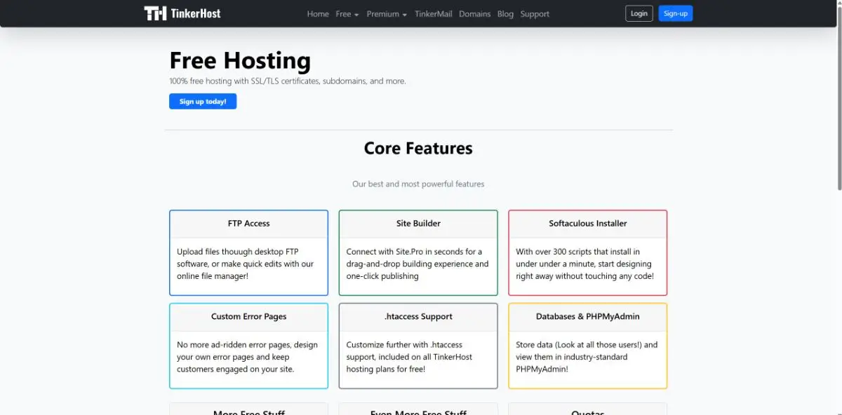Image resolution: width=842 pixels, height=415 pixels.
Task: Open the Support page
Action: click(x=534, y=13)
